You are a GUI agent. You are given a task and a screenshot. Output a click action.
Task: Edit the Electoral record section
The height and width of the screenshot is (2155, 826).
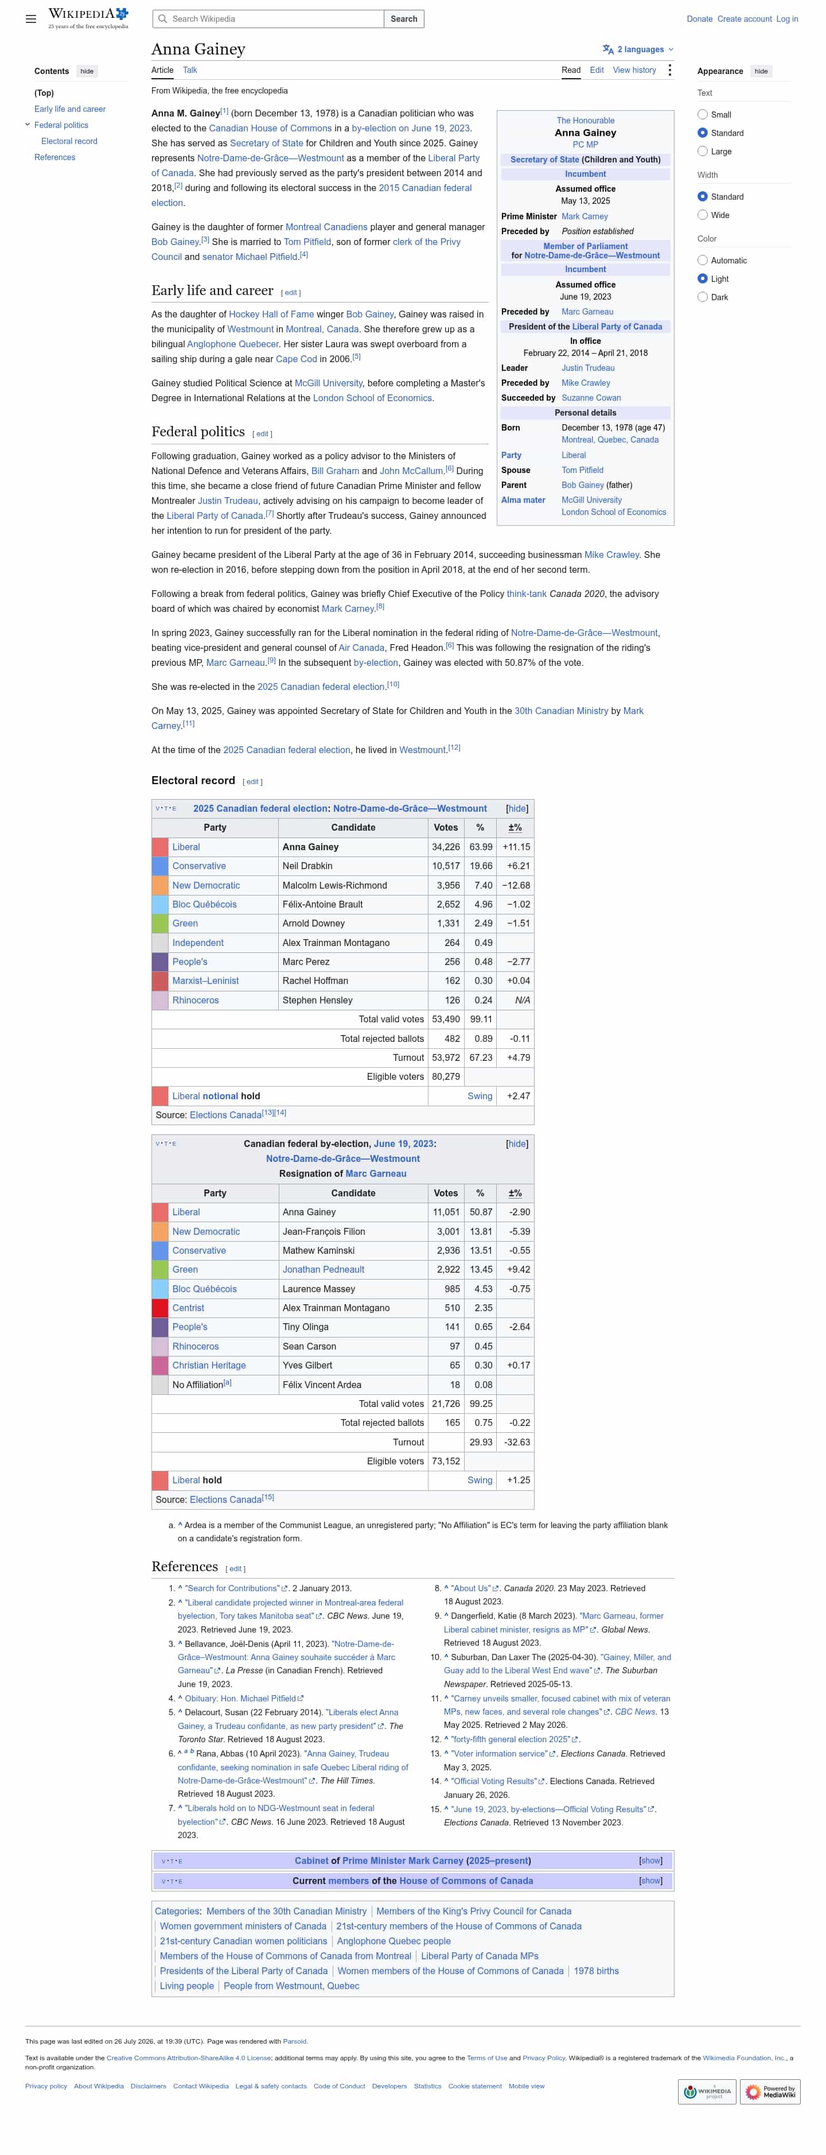(x=252, y=782)
